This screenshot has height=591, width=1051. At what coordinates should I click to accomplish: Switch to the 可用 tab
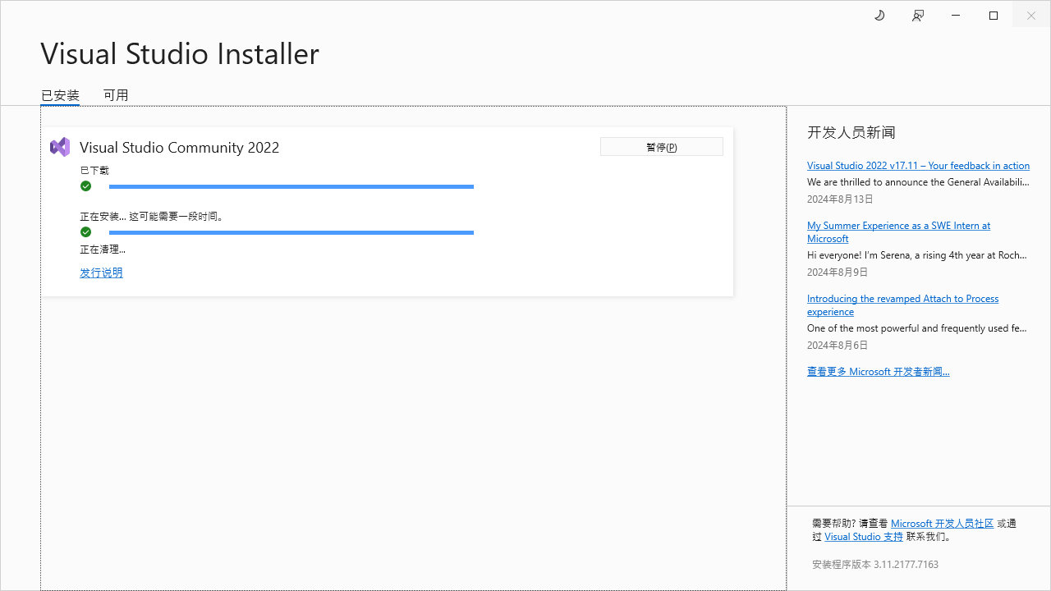[116, 95]
